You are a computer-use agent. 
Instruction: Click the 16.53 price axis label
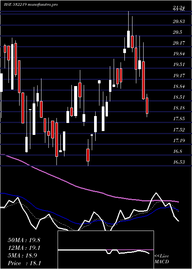pyautogui.click(x=179, y=162)
